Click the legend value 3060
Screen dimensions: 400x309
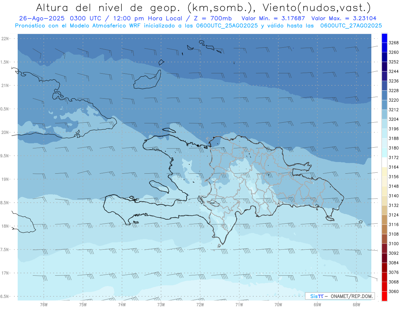point(393,291)
